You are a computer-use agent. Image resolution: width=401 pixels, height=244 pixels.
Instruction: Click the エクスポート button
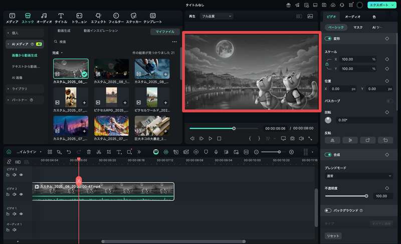(x=381, y=5)
